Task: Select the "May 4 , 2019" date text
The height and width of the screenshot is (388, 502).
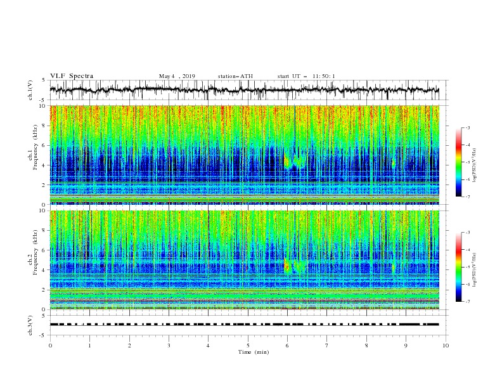Action: [x=177, y=76]
